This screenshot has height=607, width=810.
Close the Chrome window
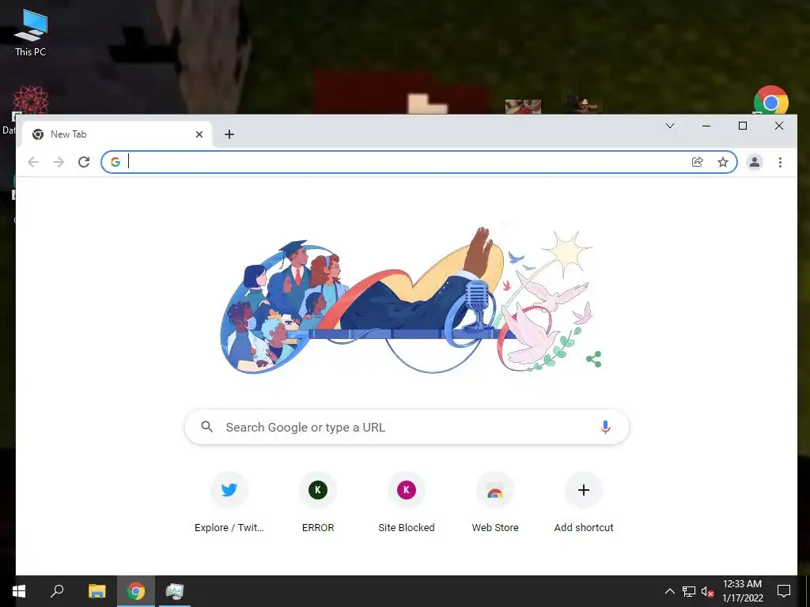(x=779, y=126)
